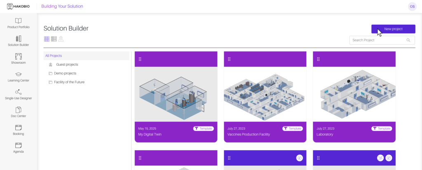Viewport: 422px width, 170px height.
Task: Click Building Your Solution title
Action: click(x=62, y=6)
